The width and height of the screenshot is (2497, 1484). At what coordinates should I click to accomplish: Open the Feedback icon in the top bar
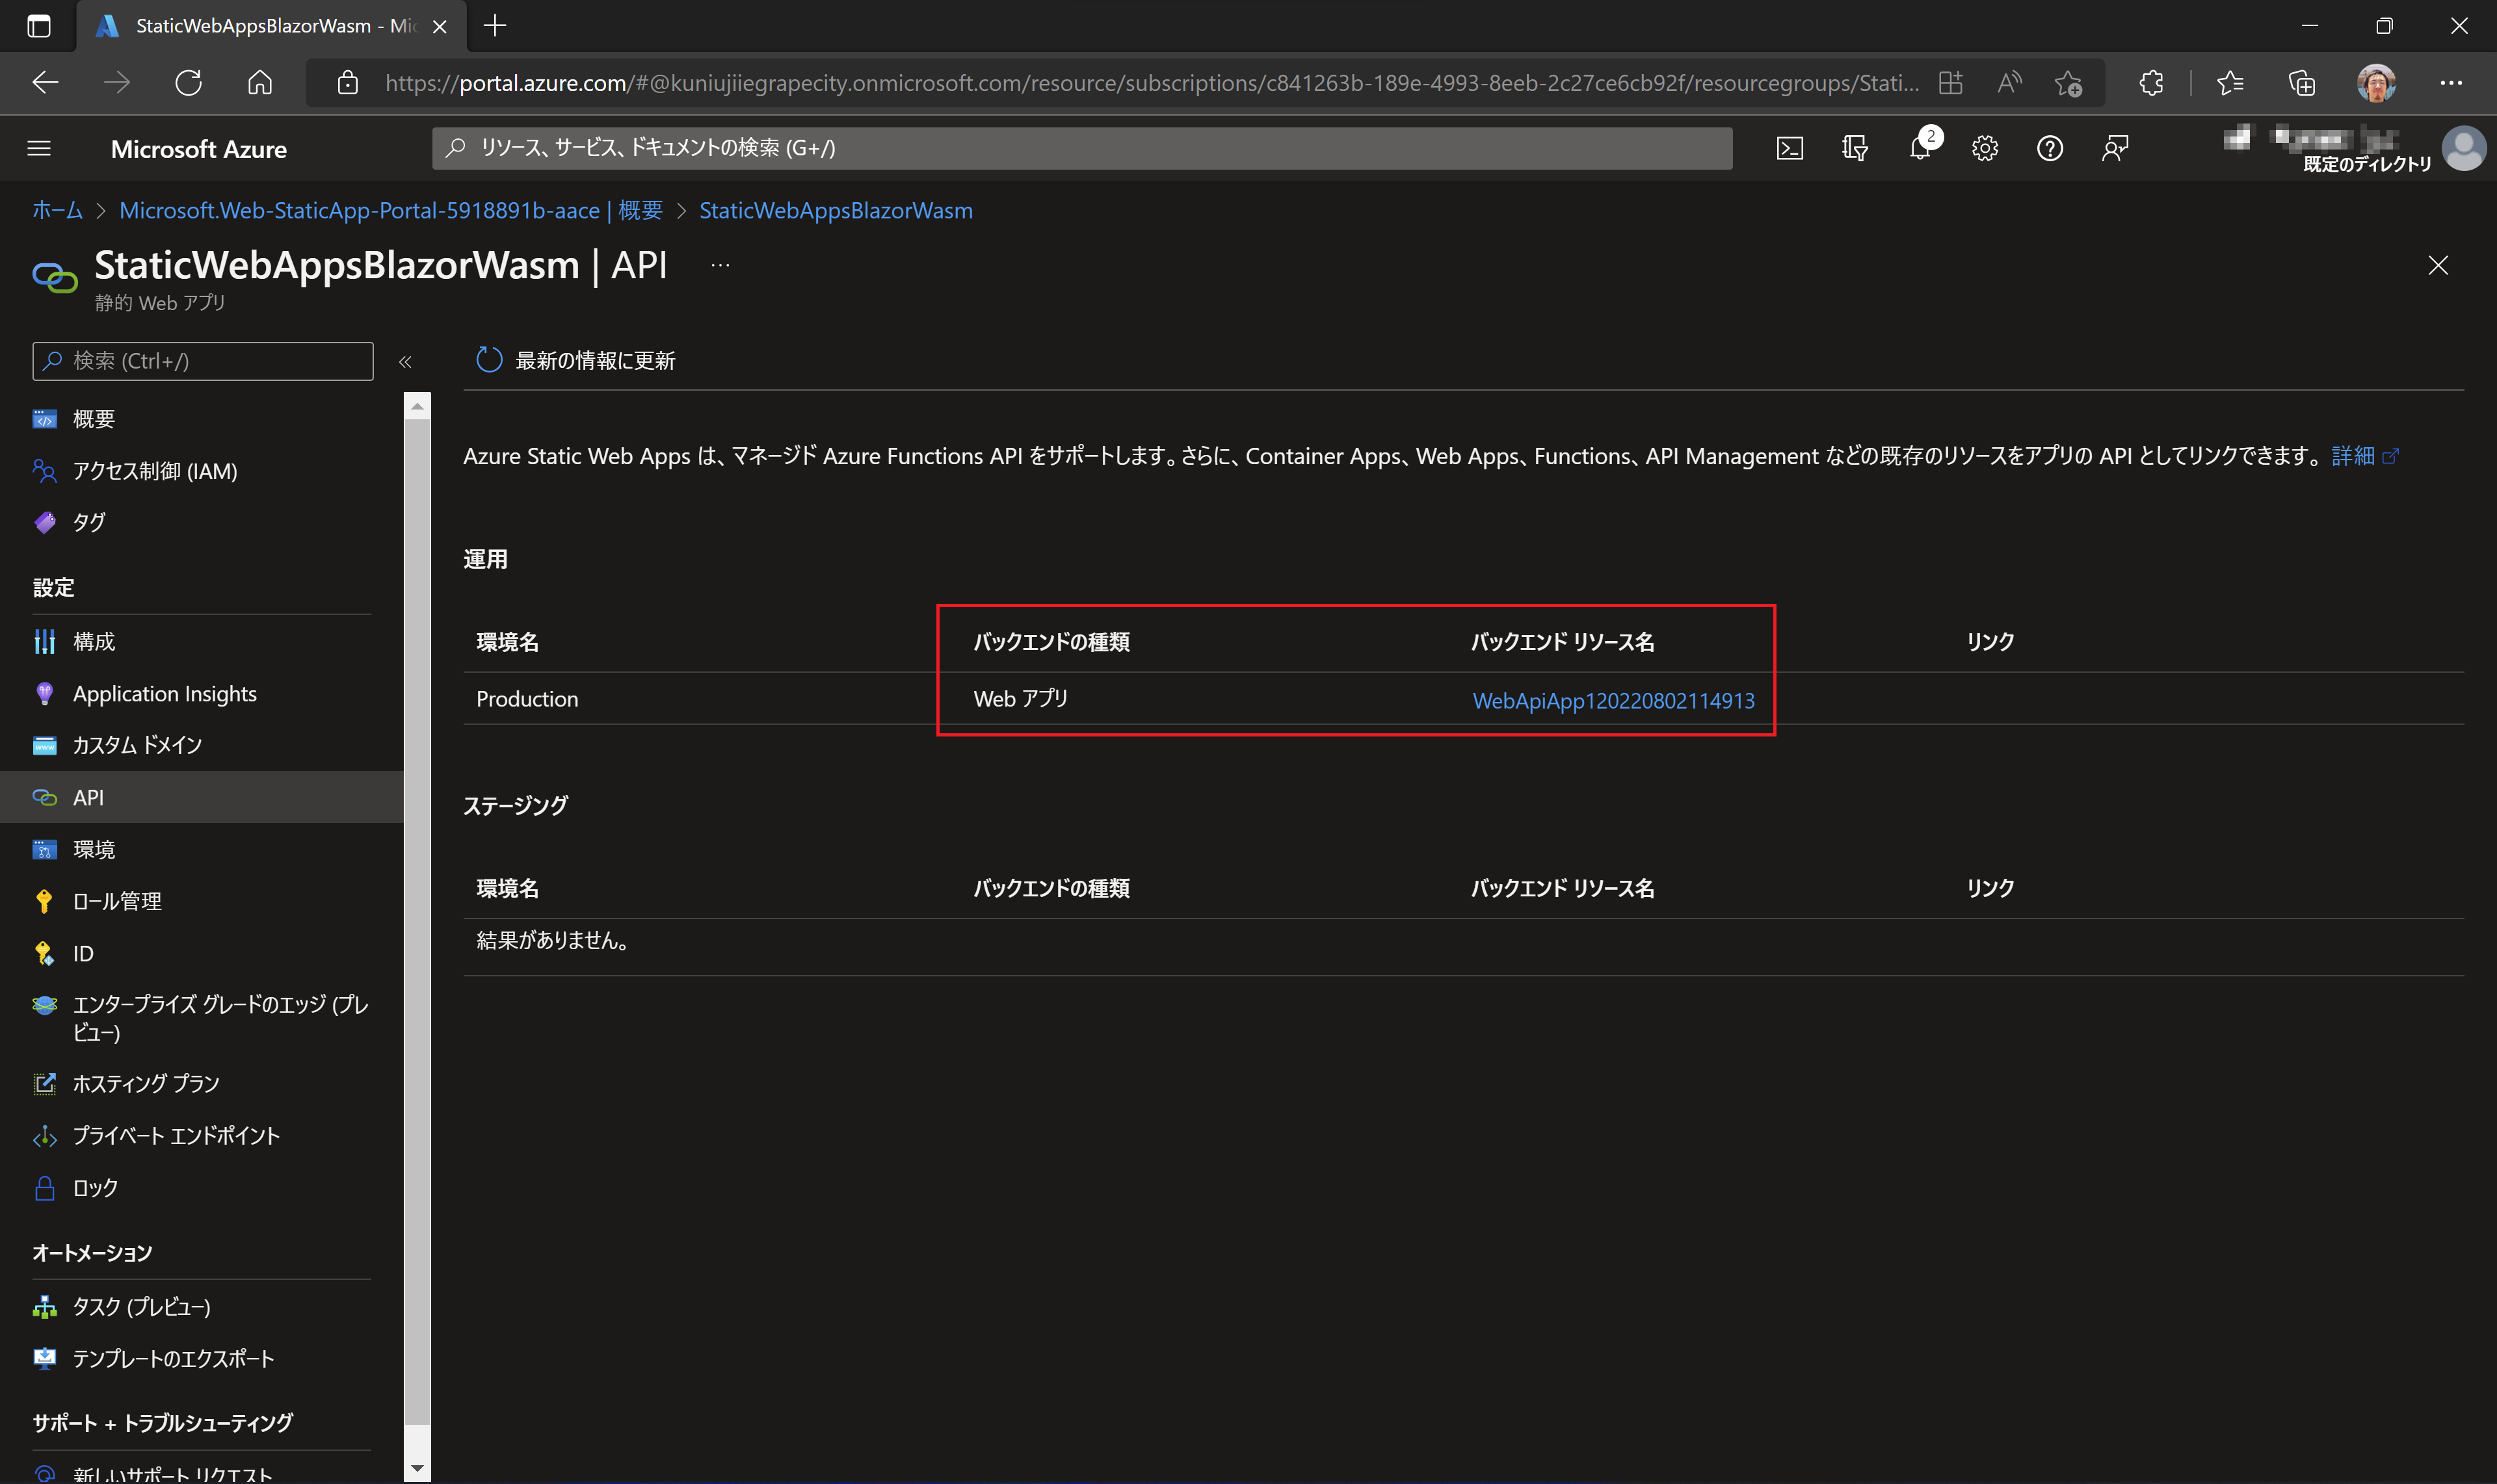pyautogui.click(x=2114, y=148)
